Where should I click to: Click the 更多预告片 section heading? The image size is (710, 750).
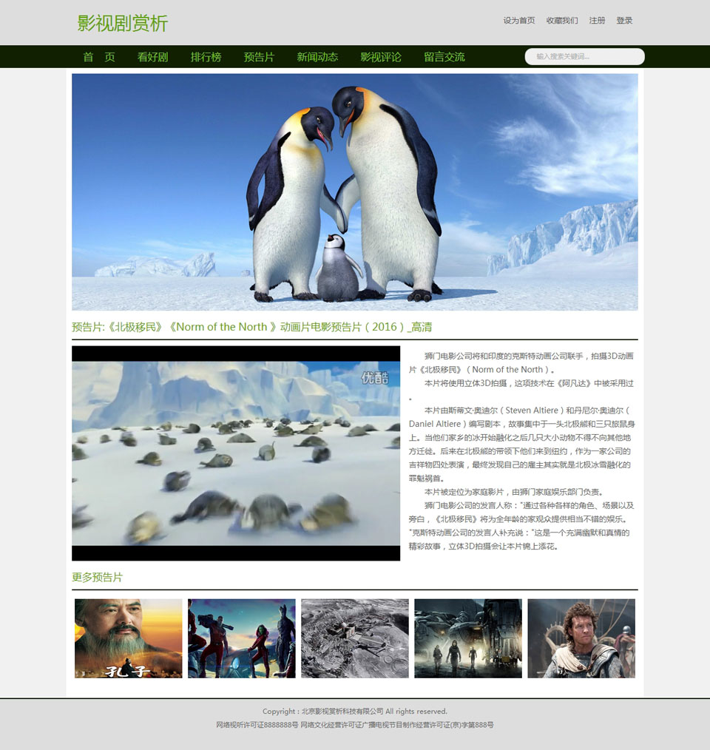[x=97, y=577]
